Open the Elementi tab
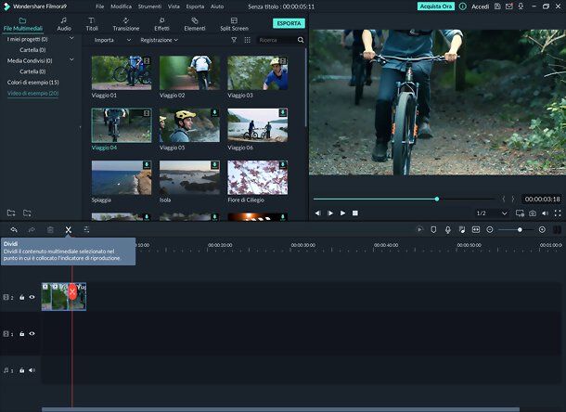The image size is (566, 412). click(195, 24)
